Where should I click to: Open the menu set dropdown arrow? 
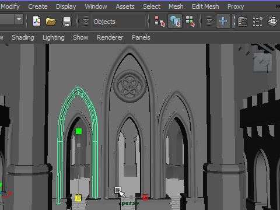coord(19,19)
